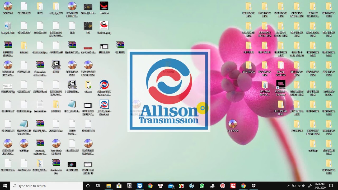This screenshot has height=190, width=338.
Task: Open the Update7 archive file
Action: pyautogui.click(x=72, y=47)
